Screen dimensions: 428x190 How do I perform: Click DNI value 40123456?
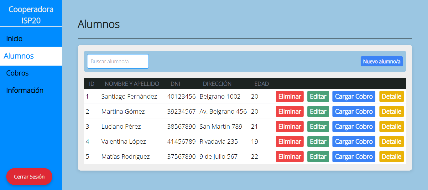tap(181, 96)
